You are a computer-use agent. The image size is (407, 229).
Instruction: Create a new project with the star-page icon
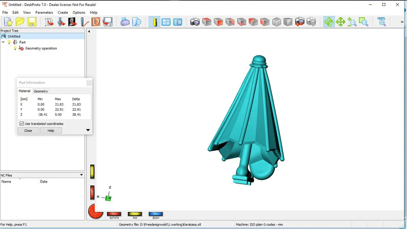click(8, 22)
